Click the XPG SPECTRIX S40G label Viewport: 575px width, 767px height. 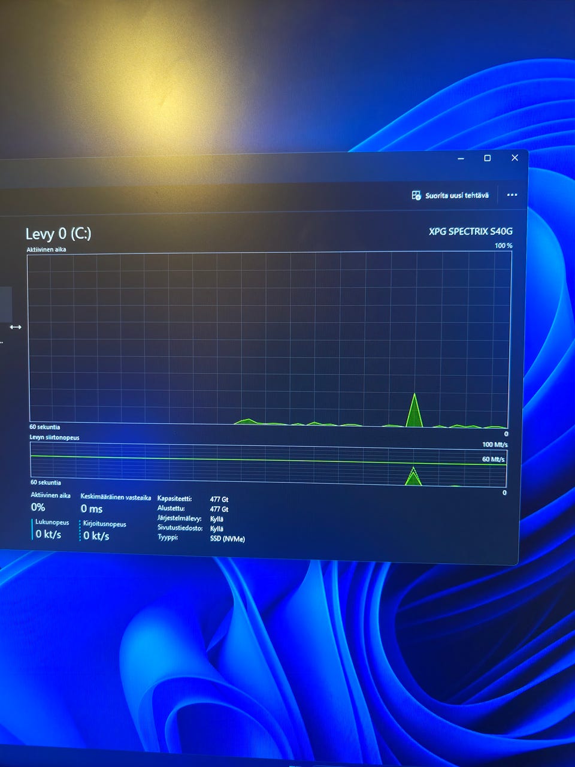pyautogui.click(x=471, y=231)
